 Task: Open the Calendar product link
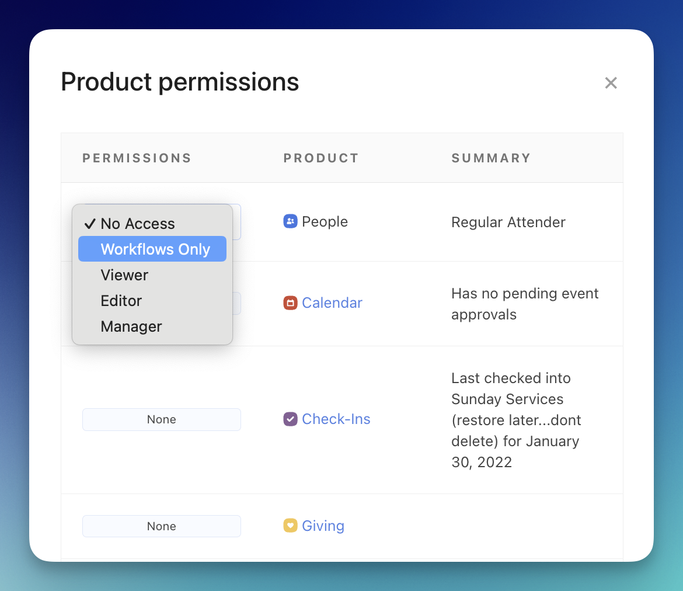332,303
